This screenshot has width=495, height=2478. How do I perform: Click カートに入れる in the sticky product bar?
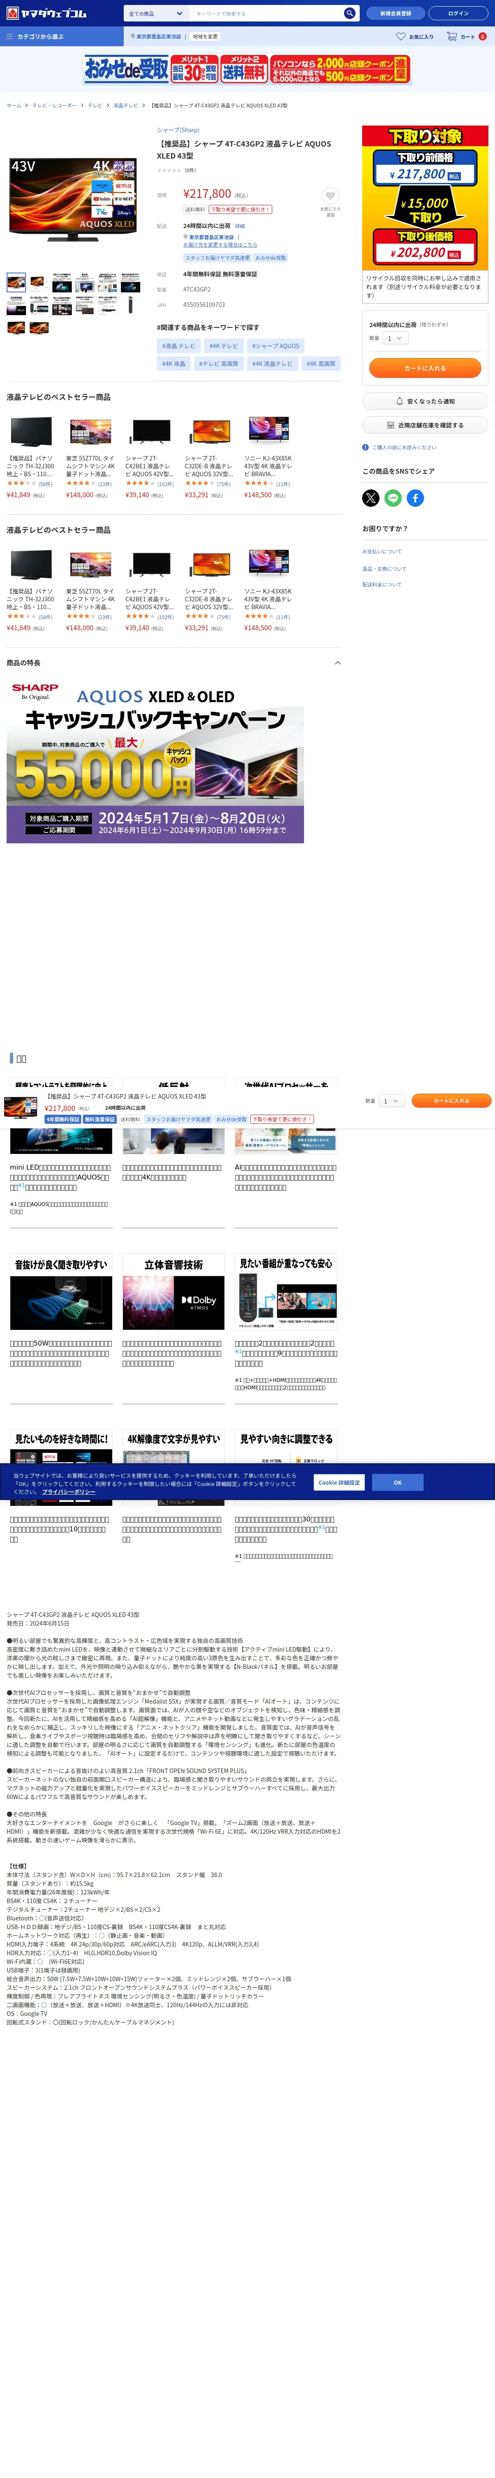tap(451, 1101)
